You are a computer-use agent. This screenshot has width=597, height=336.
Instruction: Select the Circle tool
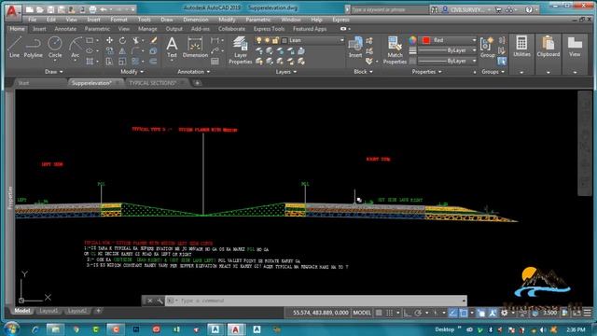[x=55, y=48]
